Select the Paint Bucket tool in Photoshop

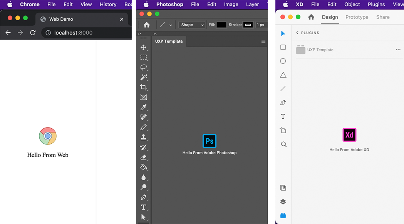(x=144, y=167)
